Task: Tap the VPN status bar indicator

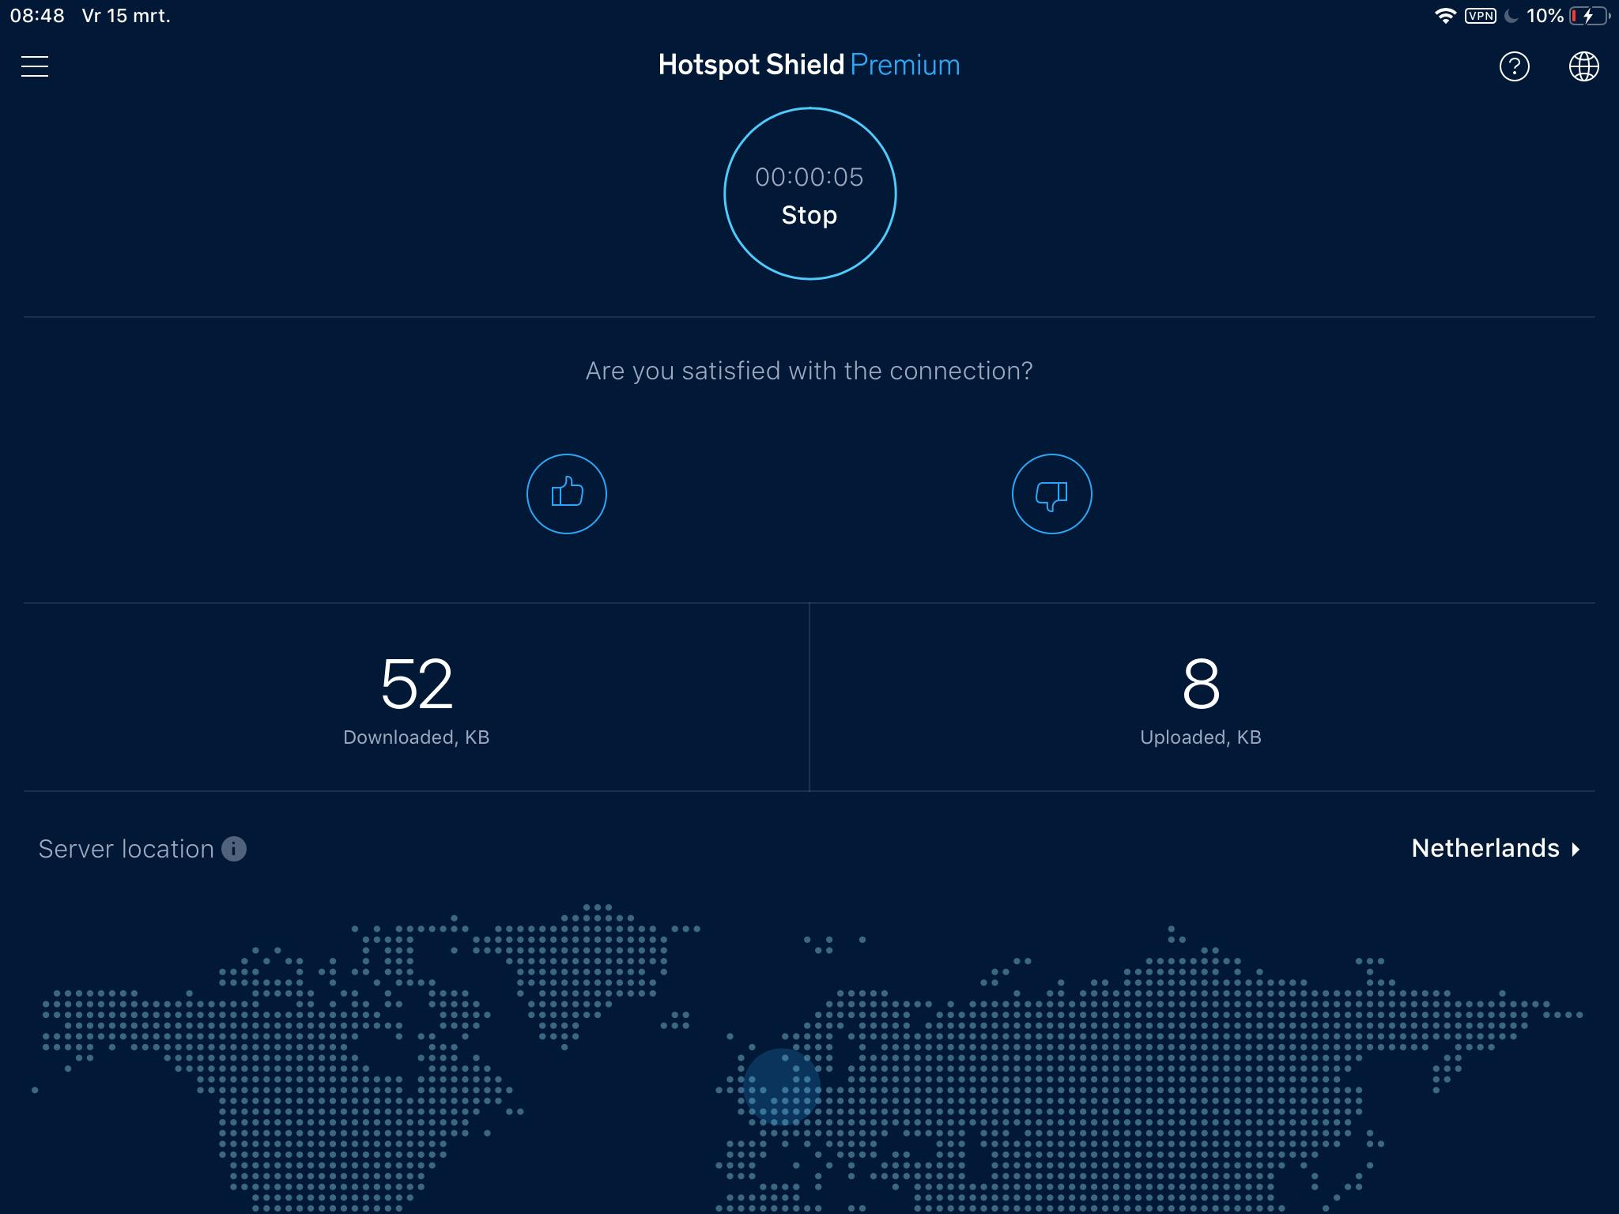Action: tap(1480, 16)
